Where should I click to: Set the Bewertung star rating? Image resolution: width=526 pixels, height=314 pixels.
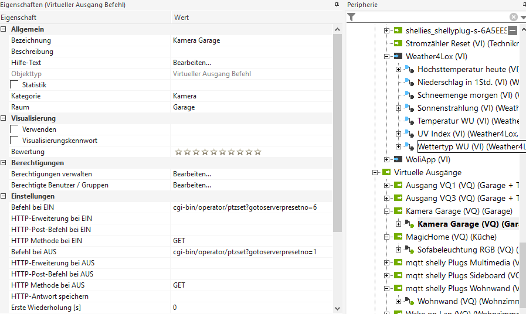(x=218, y=152)
